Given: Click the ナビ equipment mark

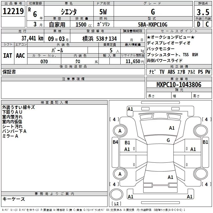Looking at the screenshot, I should pyautogui.click(x=152, y=72).
